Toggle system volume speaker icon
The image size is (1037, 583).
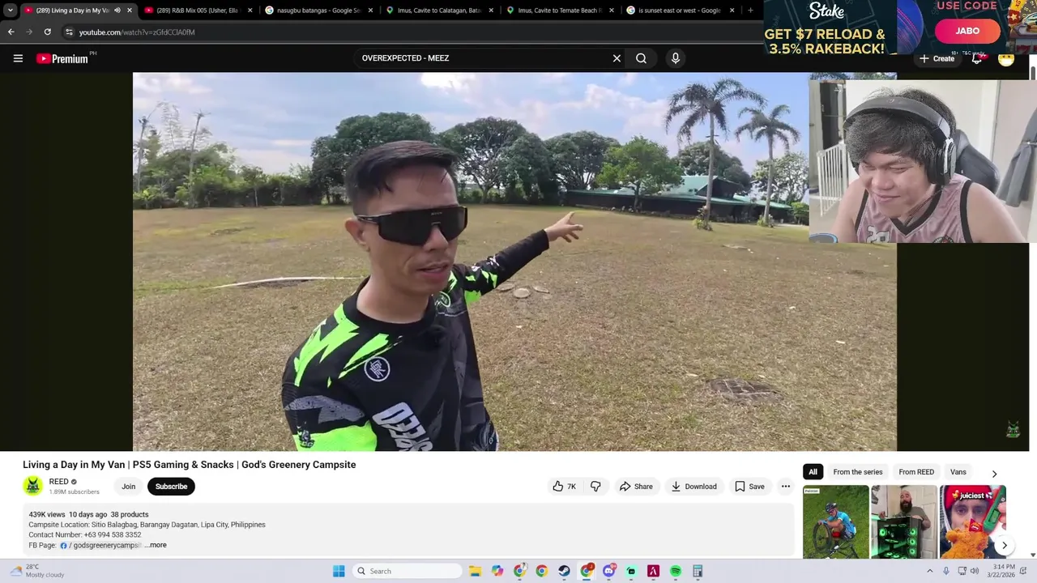(974, 571)
